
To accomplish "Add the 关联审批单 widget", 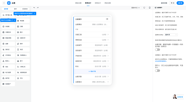I will click(23, 72).
